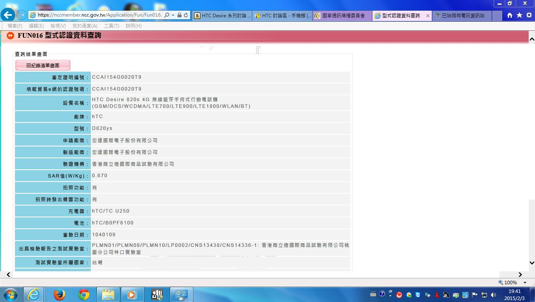Launch Firefox from the taskbar

click(x=59, y=295)
